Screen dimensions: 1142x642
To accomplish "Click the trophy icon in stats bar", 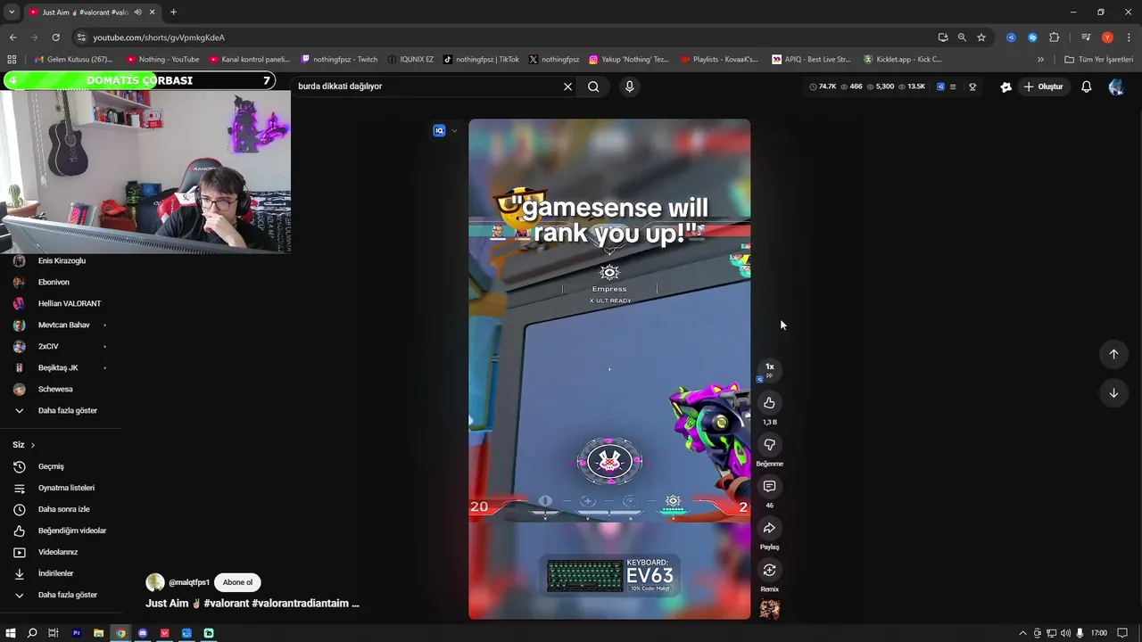I will tap(972, 86).
